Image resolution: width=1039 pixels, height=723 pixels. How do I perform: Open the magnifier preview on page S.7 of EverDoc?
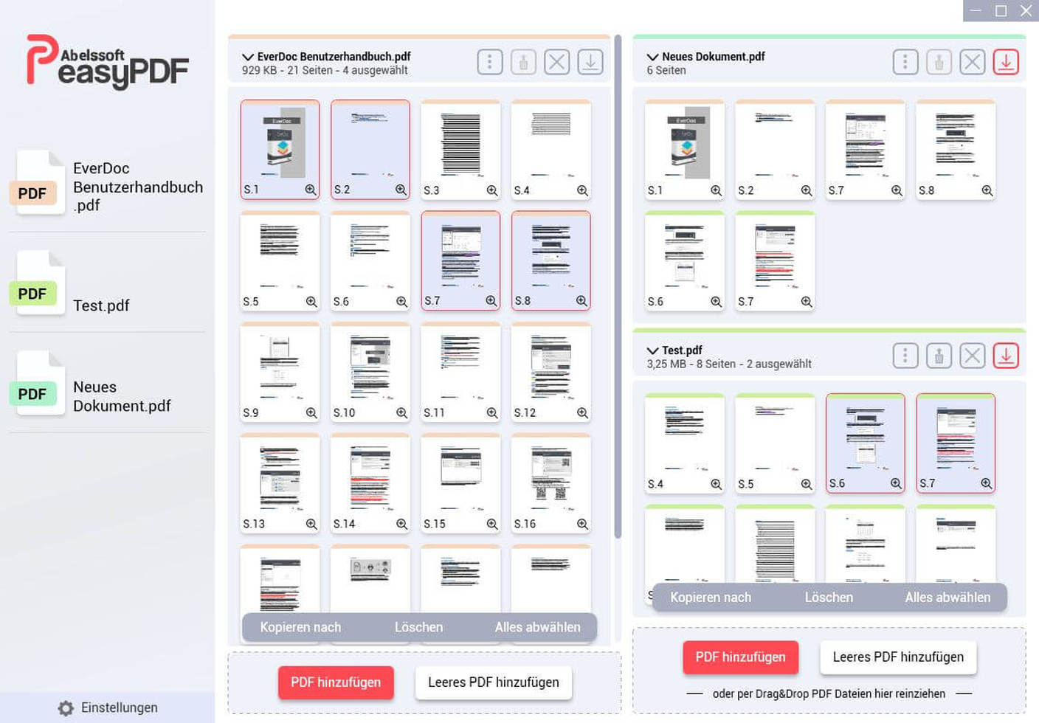click(491, 300)
